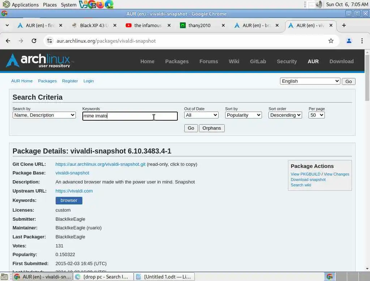Image resolution: width=370 pixels, height=281 pixels.
Task: Open the 'Out of Date' dropdown
Action: click(x=201, y=115)
